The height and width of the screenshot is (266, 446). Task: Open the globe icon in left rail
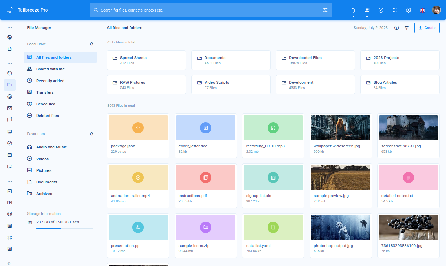[x=10, y=37]
